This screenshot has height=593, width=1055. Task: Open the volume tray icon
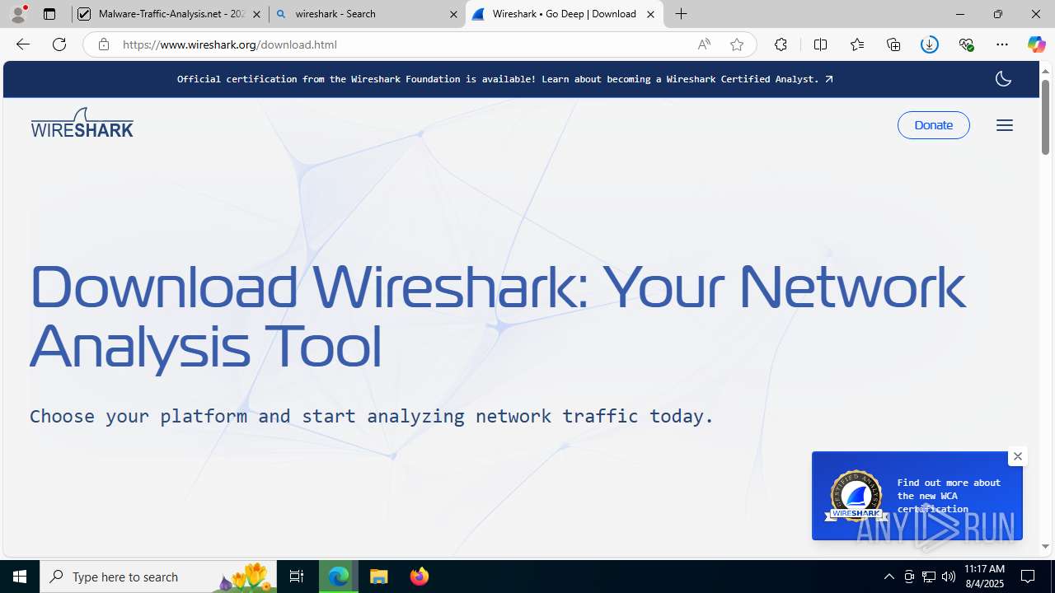(949, 577)
